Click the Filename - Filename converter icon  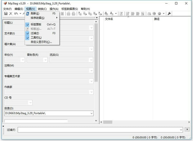click(90, 14)
